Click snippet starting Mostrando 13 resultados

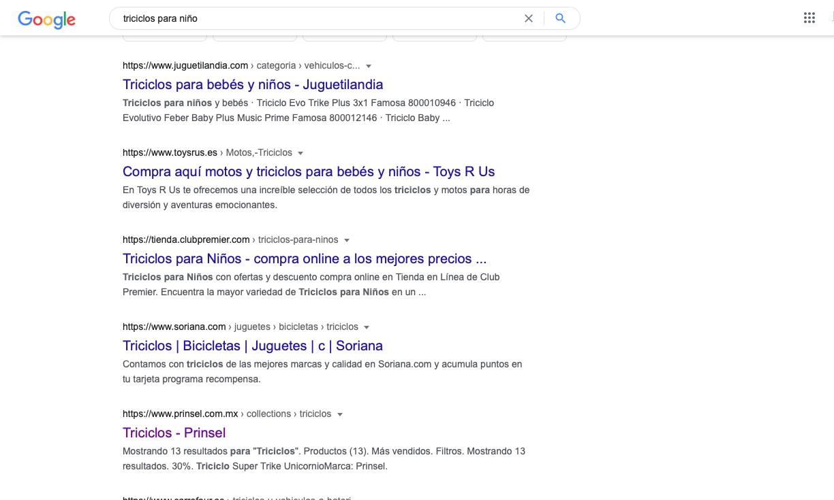324,459
